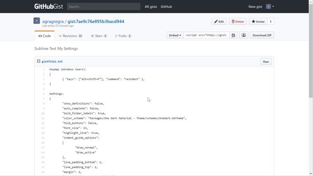The width and height of the screenshot is (313, 176).
Task: Click the file icon beside gistfile1.txt
Action: [x=39, y=61]
